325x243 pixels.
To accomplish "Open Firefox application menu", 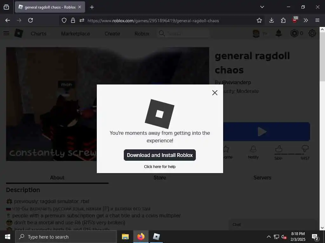I will coord(317,20).
